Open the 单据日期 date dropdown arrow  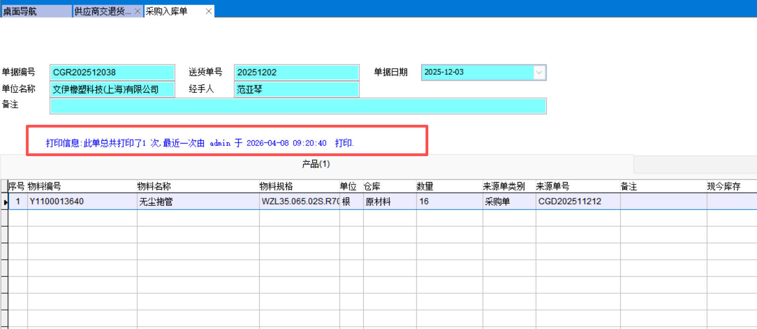coord(539,72)
